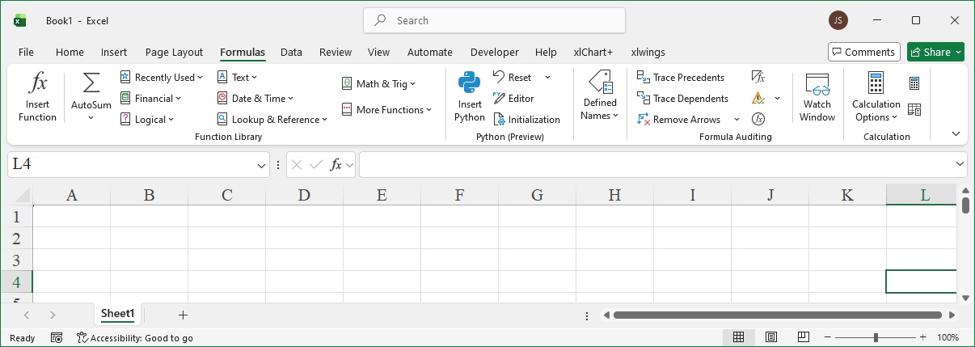This screenshot has width=975, height=347.
Task: Click the formula bar fx icon
Action: pyautogui.click(x=336, y=165)
